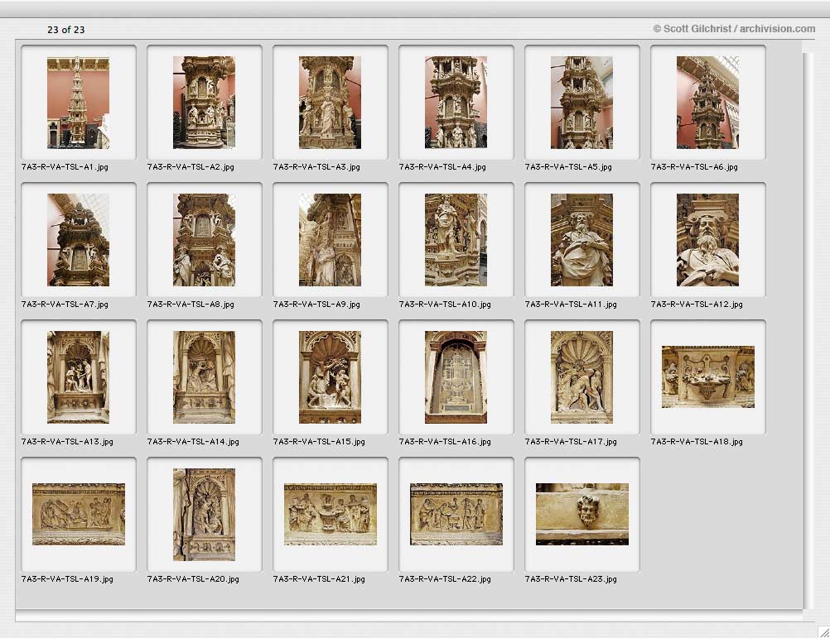Click the window resize grip corner

click(x=823, y=631)
